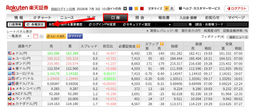Open the ニュース tab
Image resolution: width=255 pixels, height=111 pixels.
[67, 18]
